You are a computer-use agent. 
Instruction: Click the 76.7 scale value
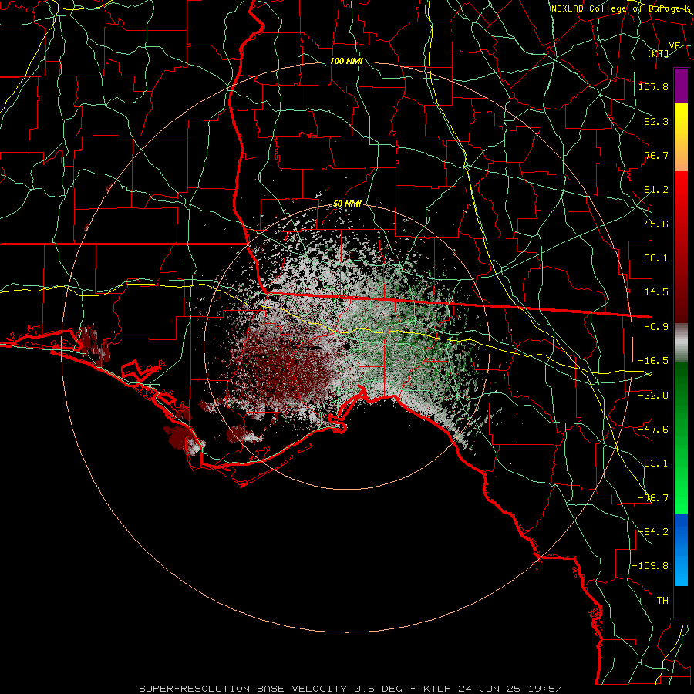click(656, 155)
